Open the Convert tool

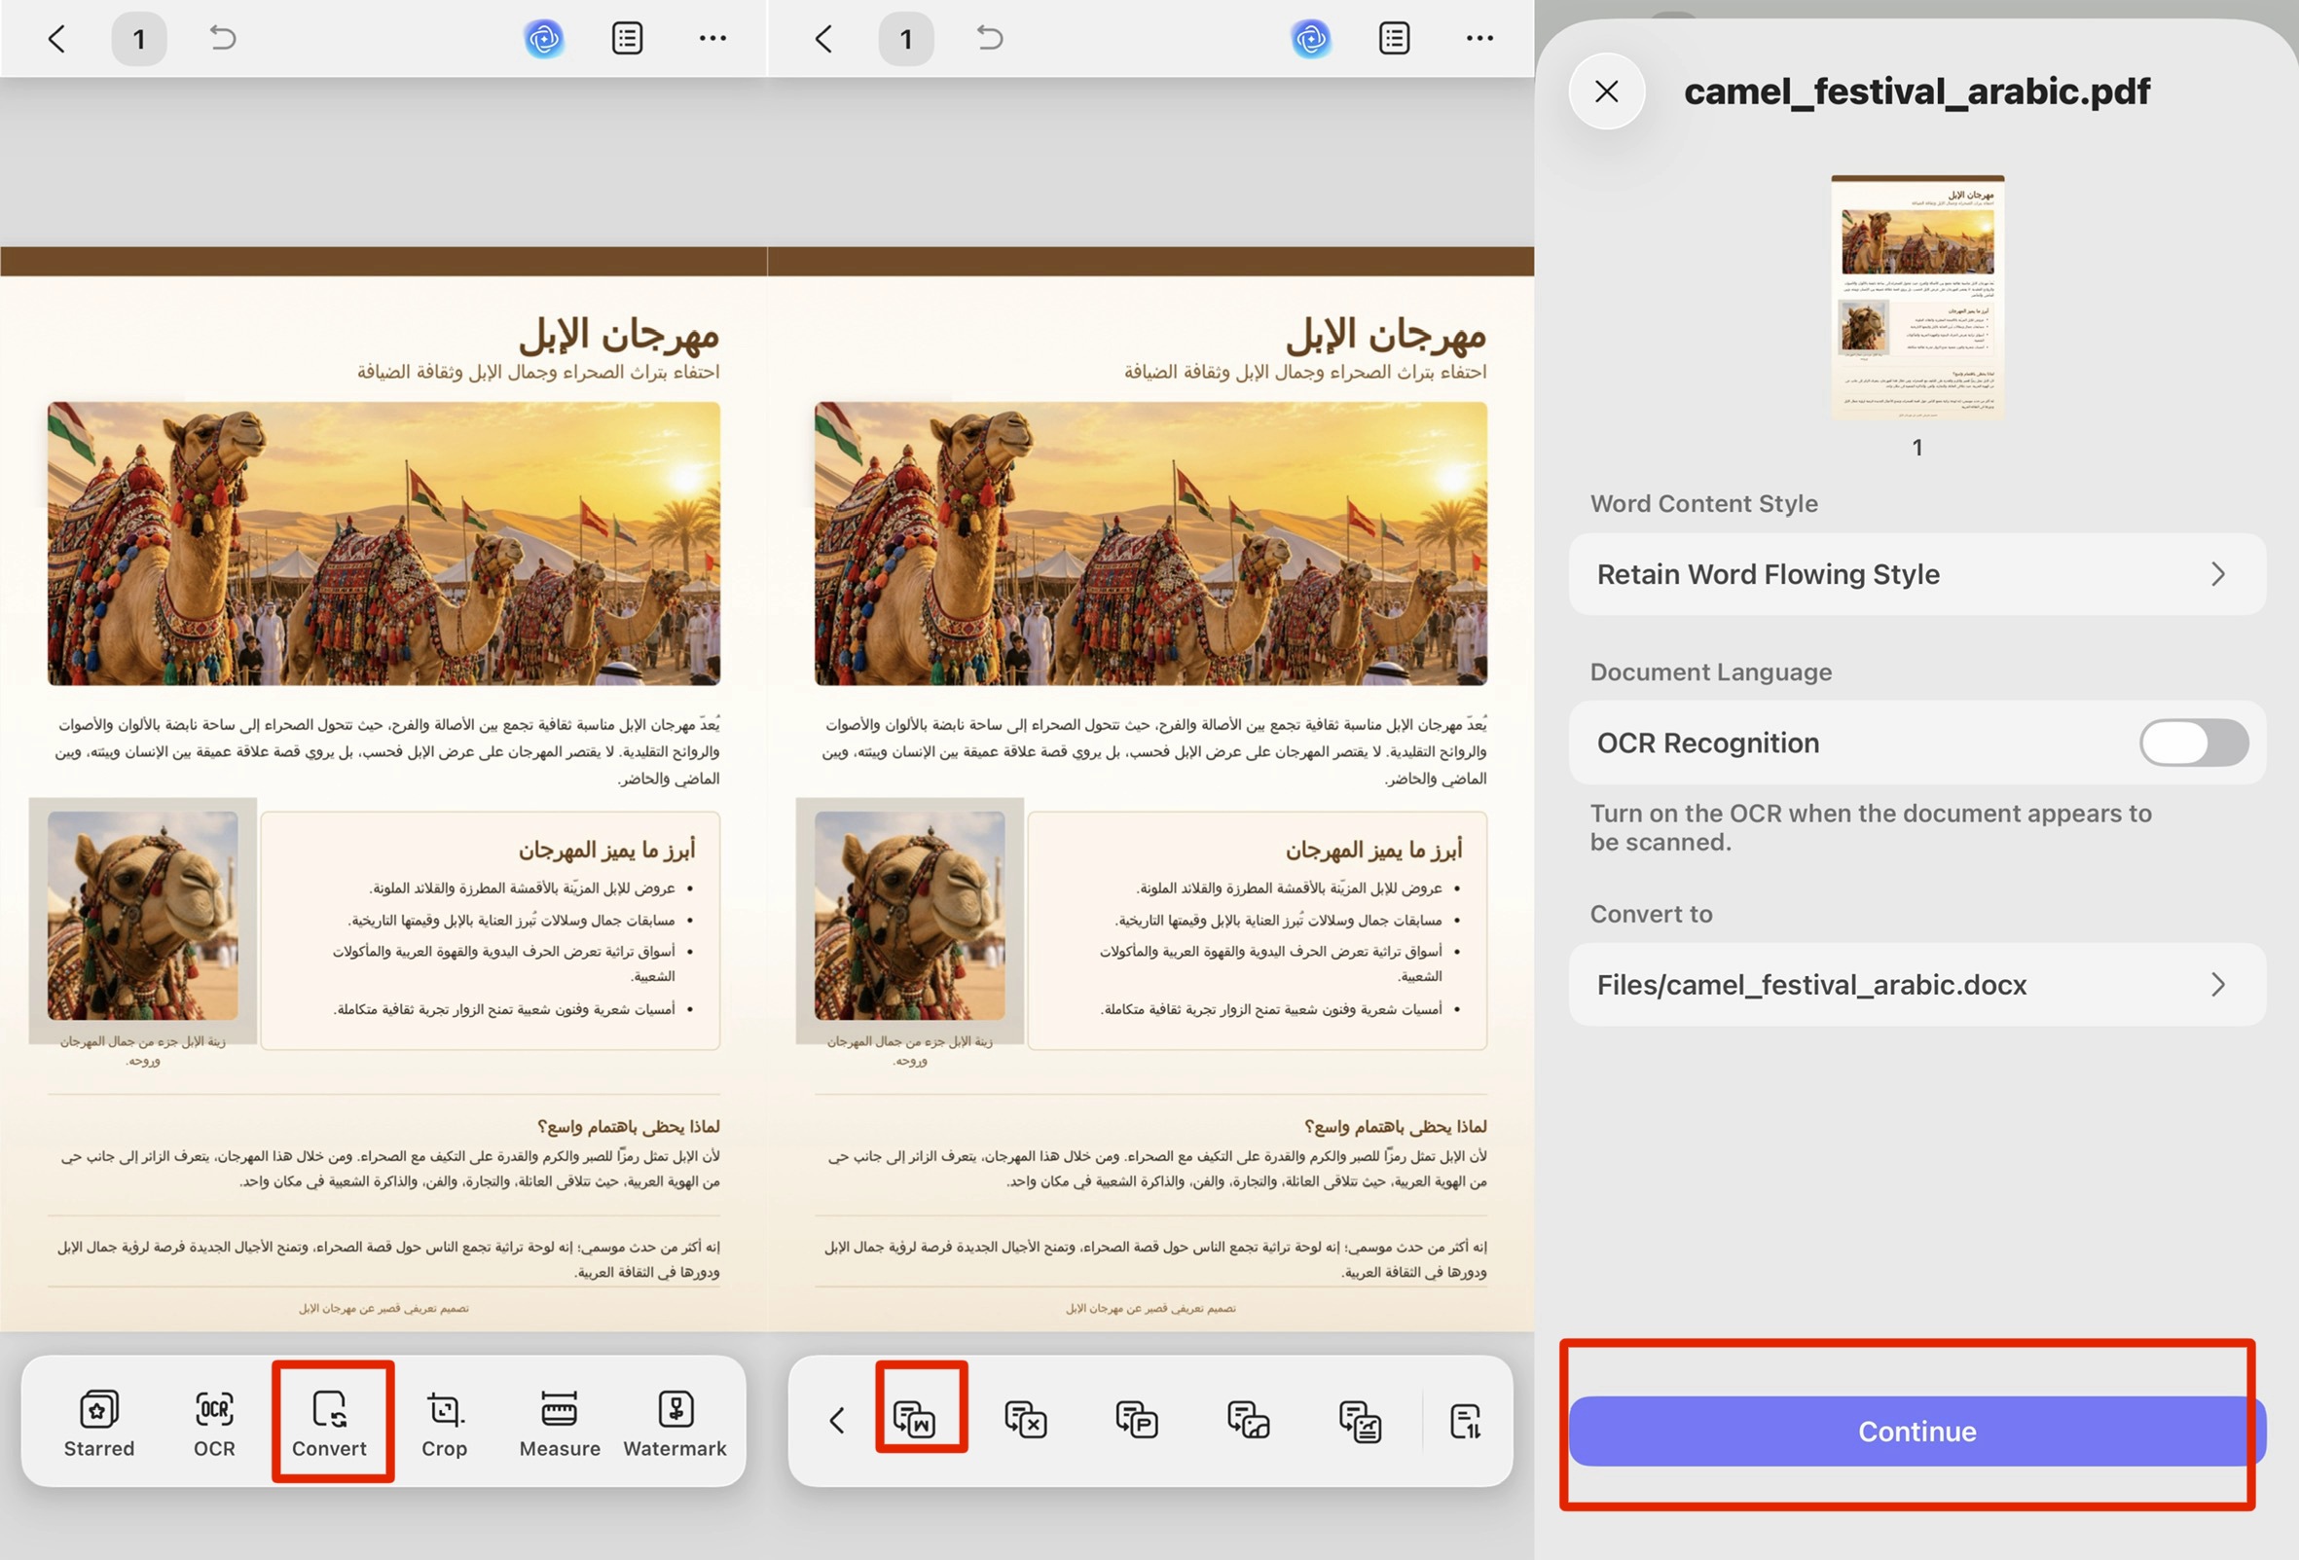coord(329,1423)
